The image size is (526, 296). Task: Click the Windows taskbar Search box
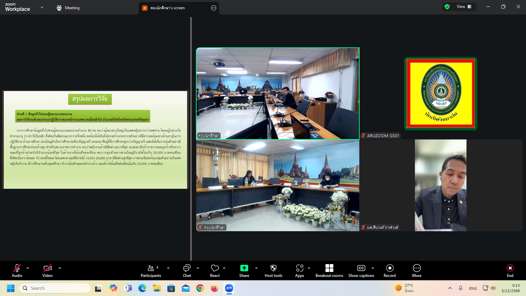(55, 288)
